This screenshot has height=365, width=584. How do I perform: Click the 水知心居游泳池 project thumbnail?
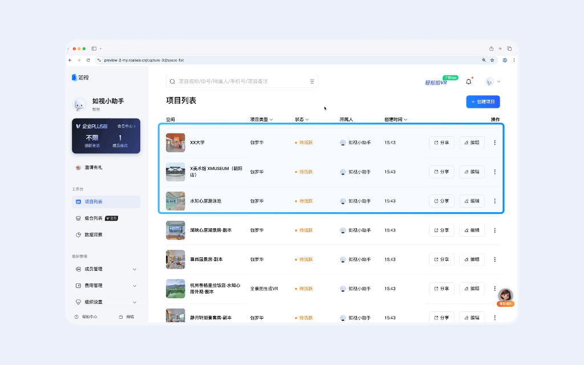pyautogui.click(x=176, y=201)
